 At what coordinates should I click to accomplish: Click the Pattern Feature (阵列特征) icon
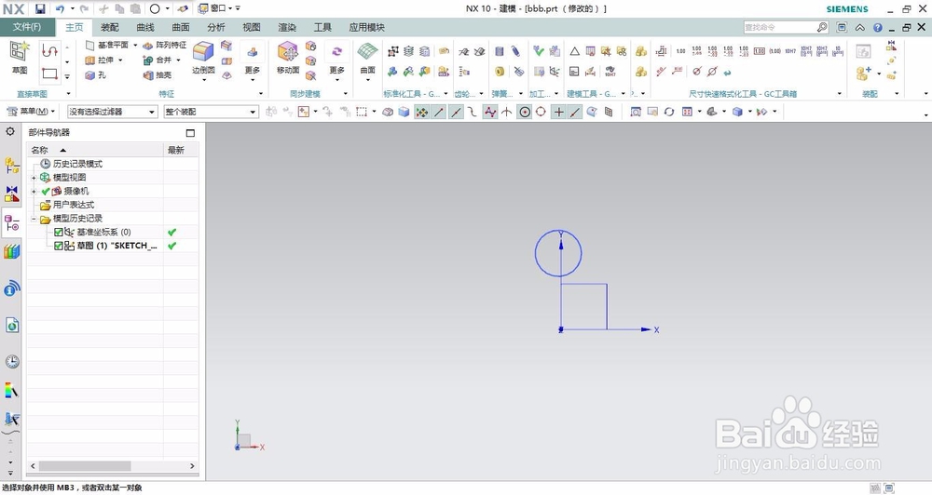pos(148,45)
